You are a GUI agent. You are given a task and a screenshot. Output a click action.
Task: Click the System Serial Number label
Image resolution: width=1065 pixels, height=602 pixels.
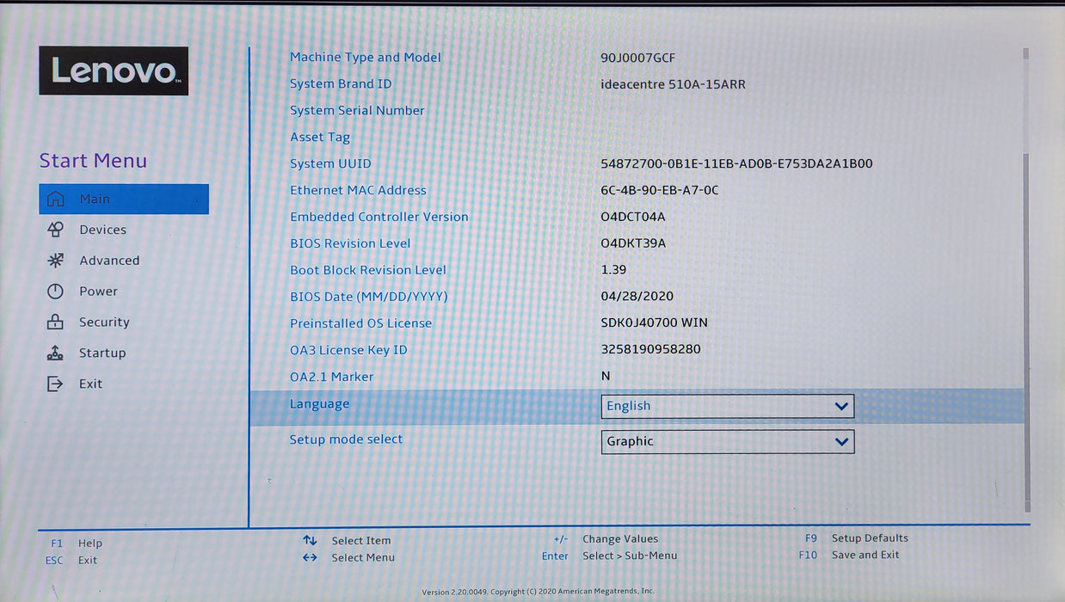tap(357, 111)
